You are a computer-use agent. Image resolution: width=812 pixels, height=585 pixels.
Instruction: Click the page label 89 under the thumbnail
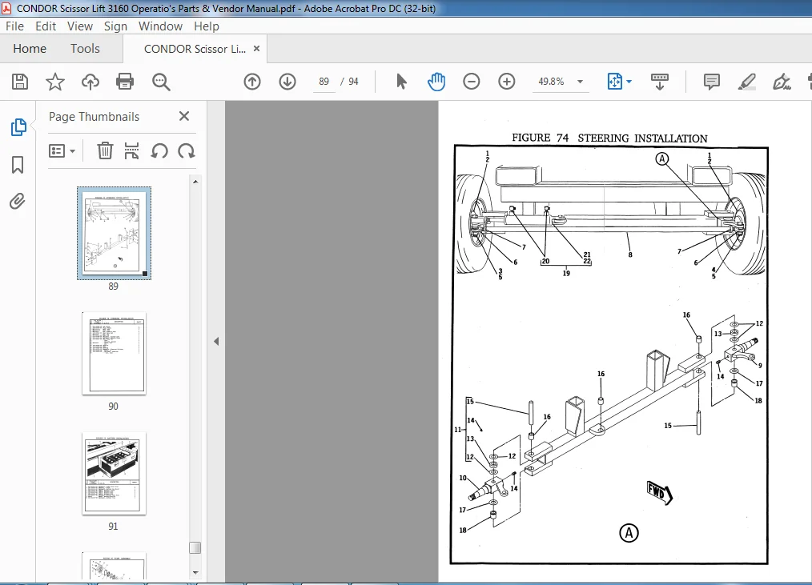[x=114, y=286]
